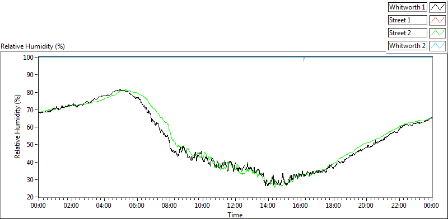Screen dimensions: 448x219
Task: Click the 100 value on the Y axis
Action: pos(29,57)
